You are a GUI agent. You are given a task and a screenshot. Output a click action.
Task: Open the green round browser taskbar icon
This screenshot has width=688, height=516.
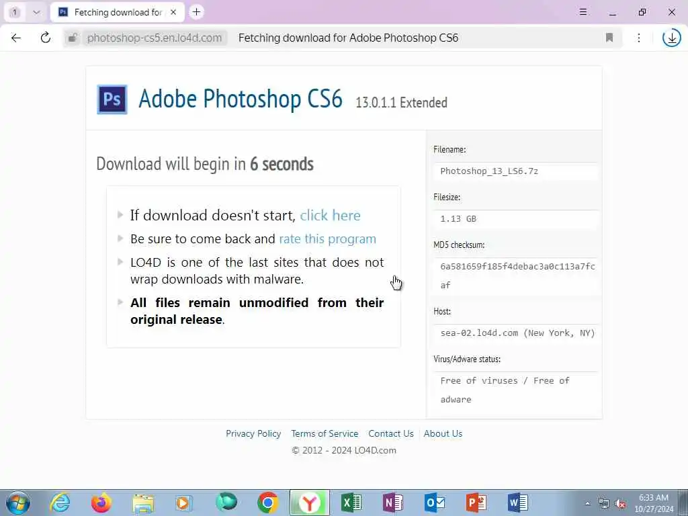(x=226, y=502)
